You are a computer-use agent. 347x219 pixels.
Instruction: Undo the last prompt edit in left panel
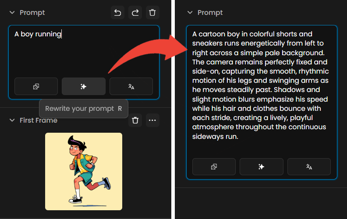(117, 13)
